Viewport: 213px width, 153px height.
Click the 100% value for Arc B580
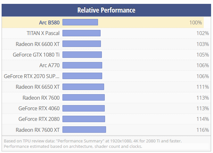pos(196,22)
